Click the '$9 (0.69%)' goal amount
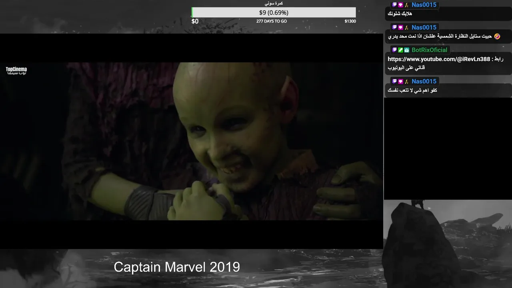This screenshot has width=512, height=288. pos(274,12)
